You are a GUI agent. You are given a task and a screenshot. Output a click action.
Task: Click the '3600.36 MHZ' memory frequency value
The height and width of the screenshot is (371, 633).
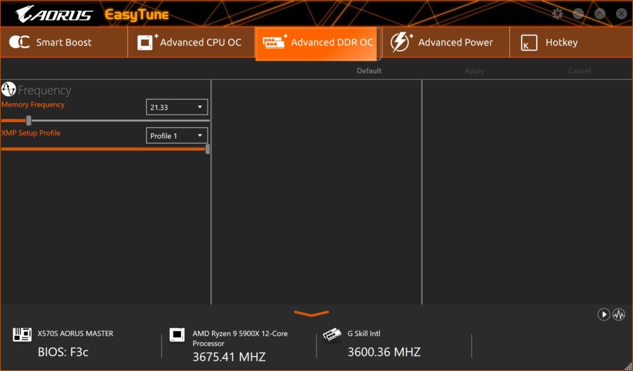(384, 352)
